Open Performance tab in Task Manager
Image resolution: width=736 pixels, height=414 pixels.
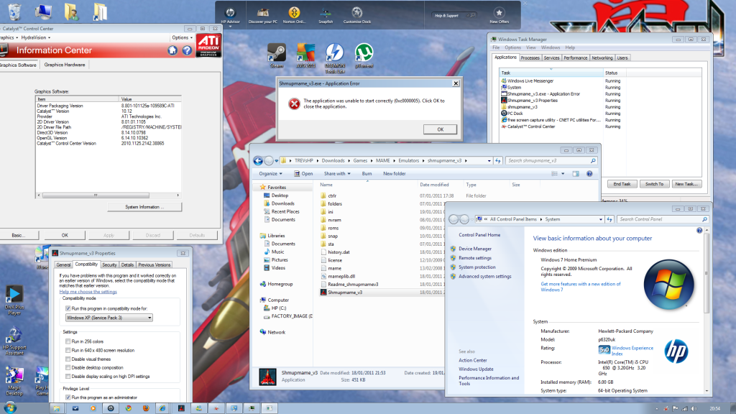(x=576, y=57)
